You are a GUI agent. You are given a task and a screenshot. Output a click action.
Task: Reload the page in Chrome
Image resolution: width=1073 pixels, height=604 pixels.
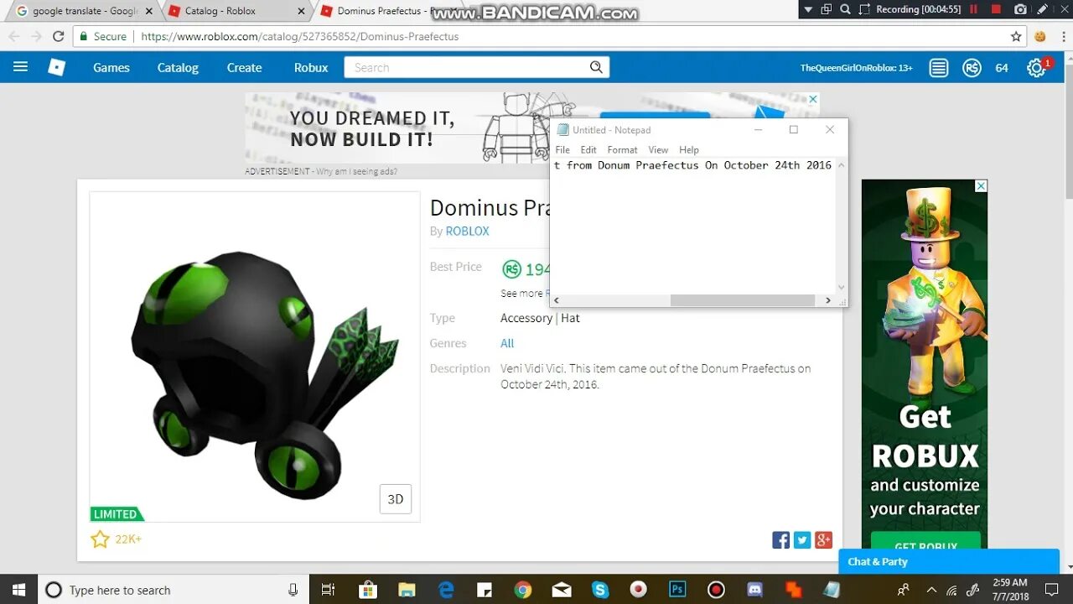[x=58, y=36]
